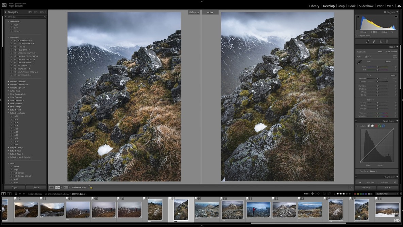This screenshot has width=403, height=227.
Task: Select the parametric curve icon
Action: [x=369, y=126]
